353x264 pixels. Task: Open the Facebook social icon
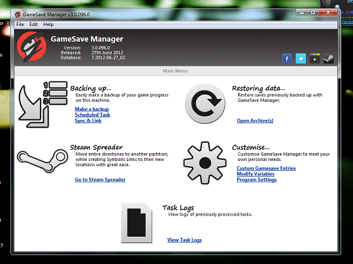tap(286, 59)
